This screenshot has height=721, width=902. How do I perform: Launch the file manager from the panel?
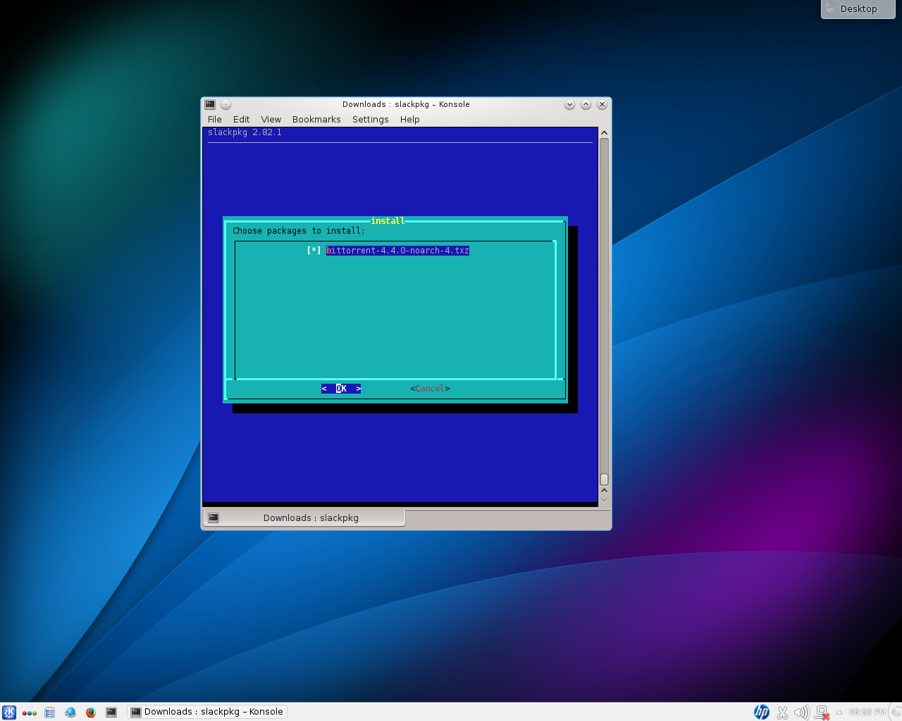pyautogui.click(x=49, y=713)
